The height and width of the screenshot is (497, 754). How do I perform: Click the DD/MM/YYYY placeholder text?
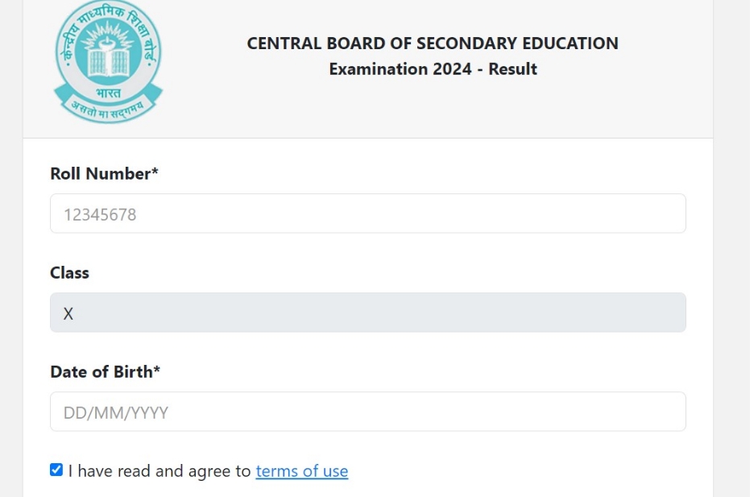click(116, 413)
